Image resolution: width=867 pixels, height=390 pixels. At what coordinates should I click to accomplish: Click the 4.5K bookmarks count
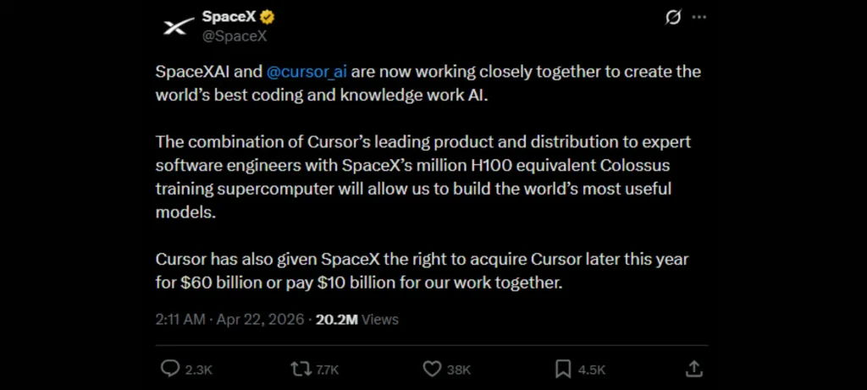[591, 370]
